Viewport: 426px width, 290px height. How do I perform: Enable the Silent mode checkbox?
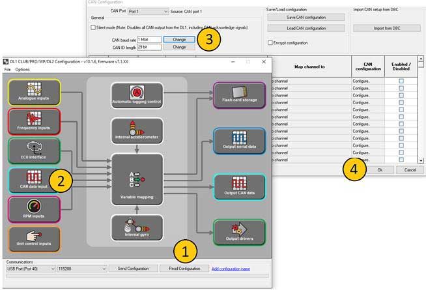tap(92, 28)
